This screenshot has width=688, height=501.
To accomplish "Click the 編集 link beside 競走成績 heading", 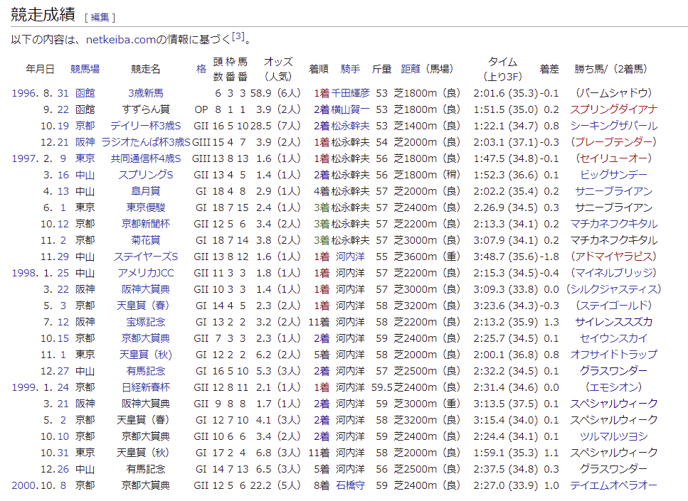I will tap(100, 17).
